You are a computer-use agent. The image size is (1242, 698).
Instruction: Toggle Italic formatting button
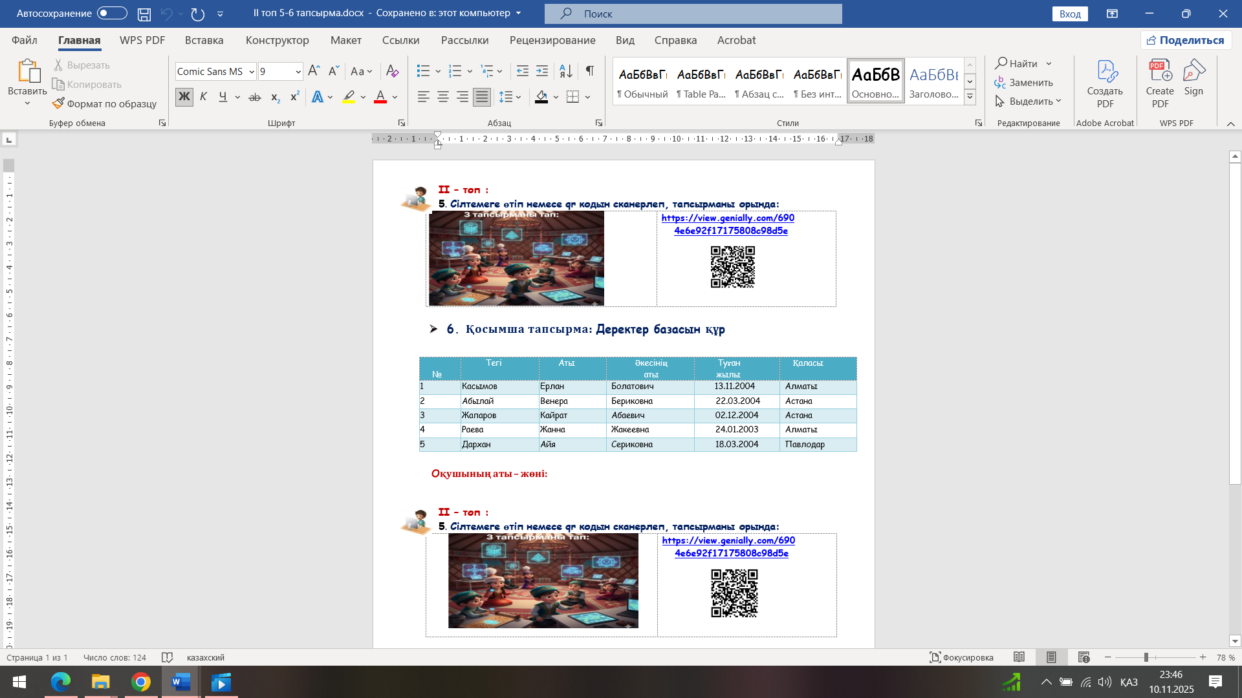[203, 97]
